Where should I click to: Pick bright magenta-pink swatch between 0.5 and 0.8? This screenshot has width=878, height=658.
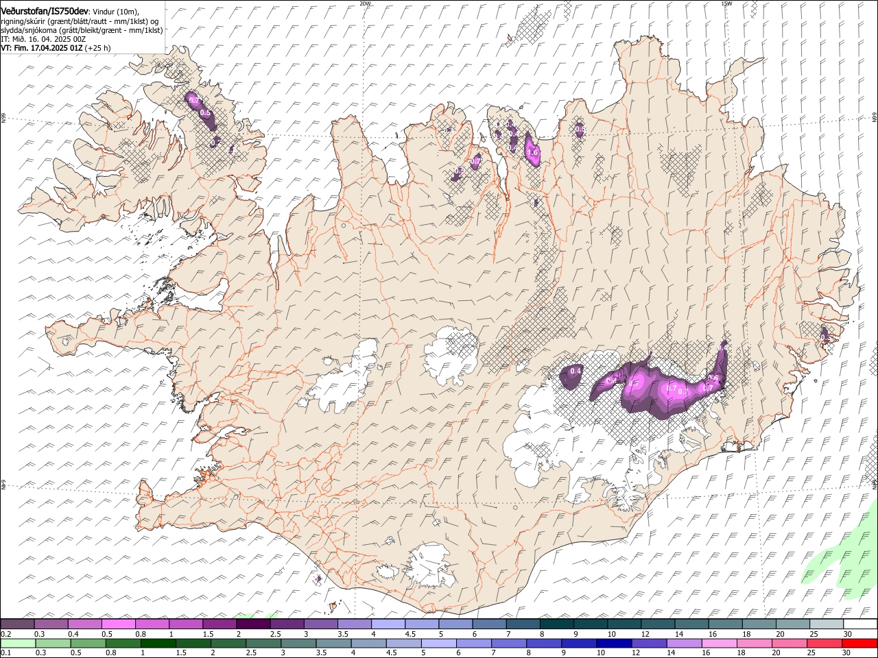(119, 624)
